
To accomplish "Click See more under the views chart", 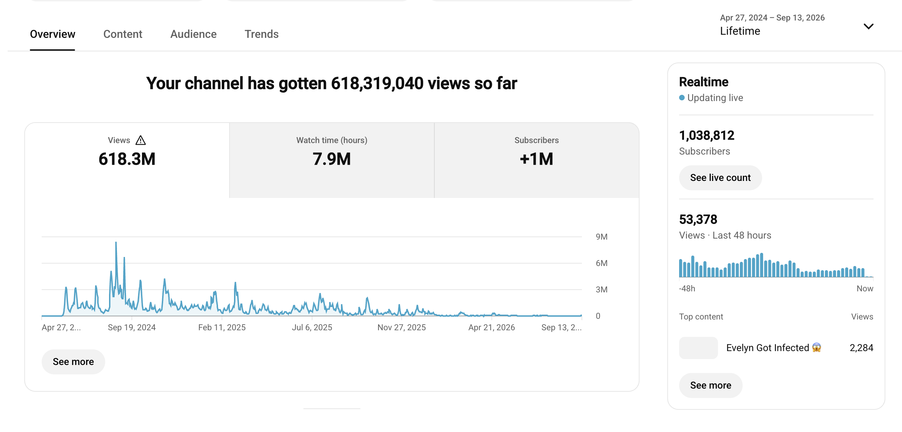I will click(x=73, y=362).
